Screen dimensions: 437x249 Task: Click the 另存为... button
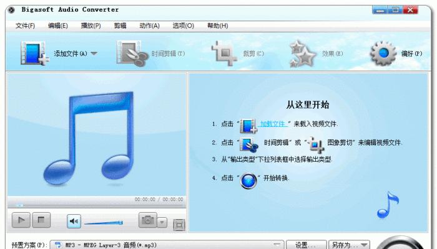click(349, 245)
